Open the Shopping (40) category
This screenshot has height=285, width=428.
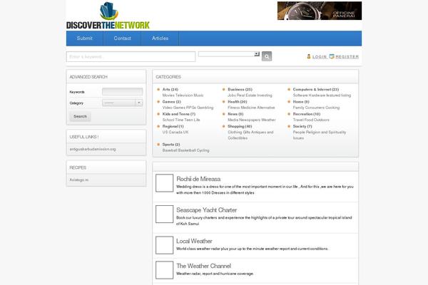coord(240,126)
